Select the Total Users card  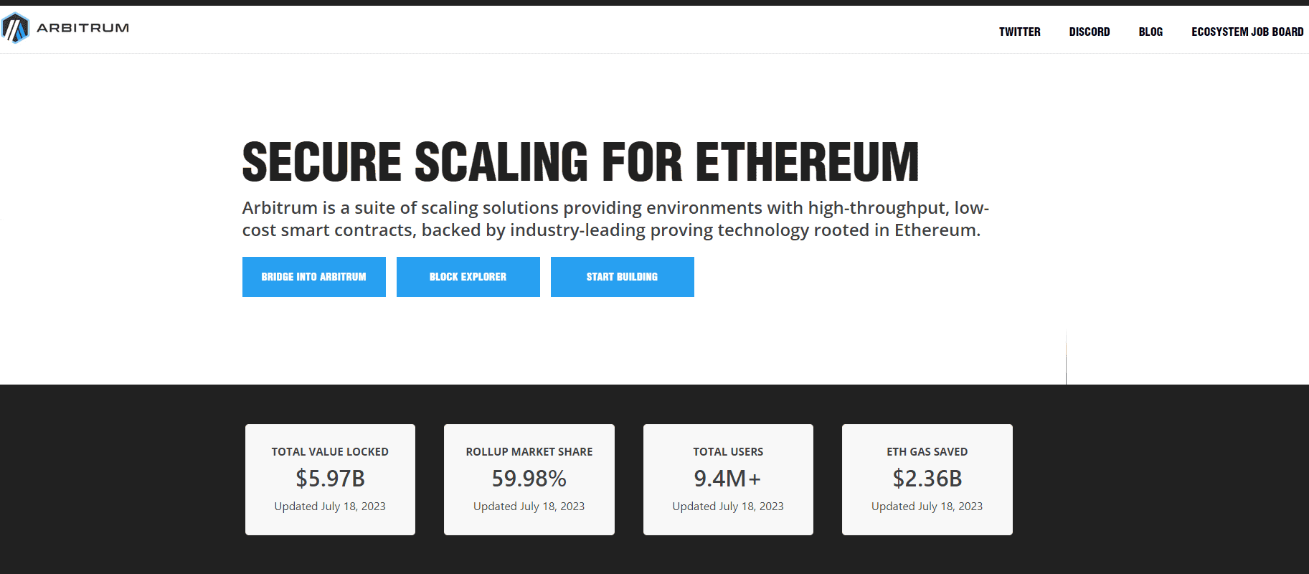tap(728, 479)
